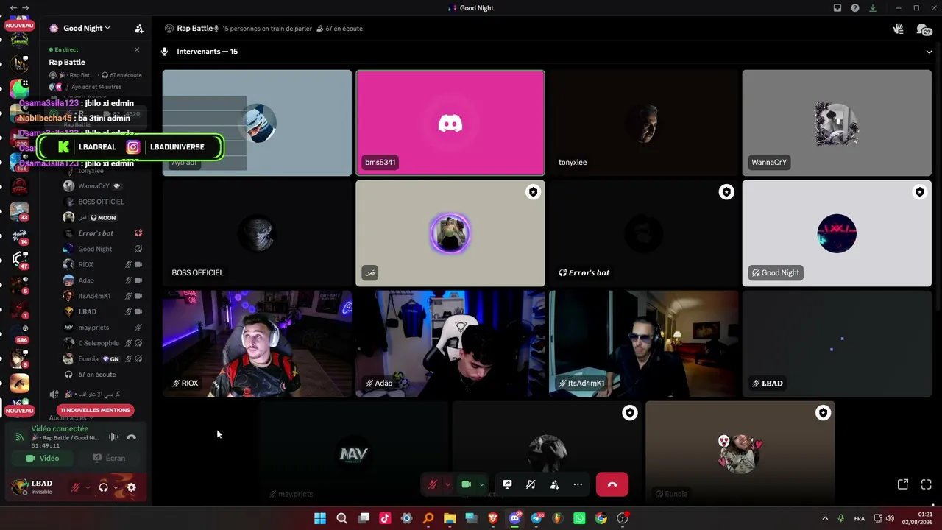Focus Adão's webcam video tile
Screen dimensions: 942x530
point(450,344)
